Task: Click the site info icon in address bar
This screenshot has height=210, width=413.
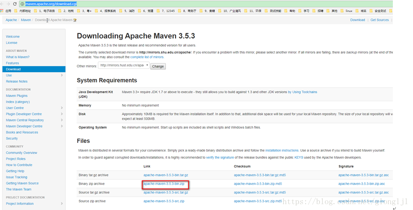Action: 22,4
